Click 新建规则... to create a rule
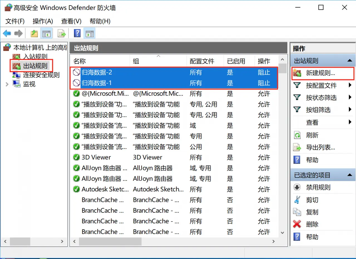Viewport: 356px width, 259px height. click(x=320, y=73)
